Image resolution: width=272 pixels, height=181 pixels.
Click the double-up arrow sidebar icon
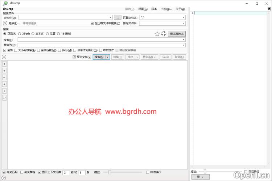pos(4,91)
